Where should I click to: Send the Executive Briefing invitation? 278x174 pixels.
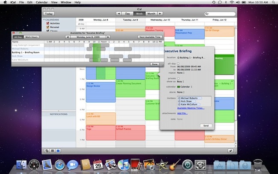206,126
